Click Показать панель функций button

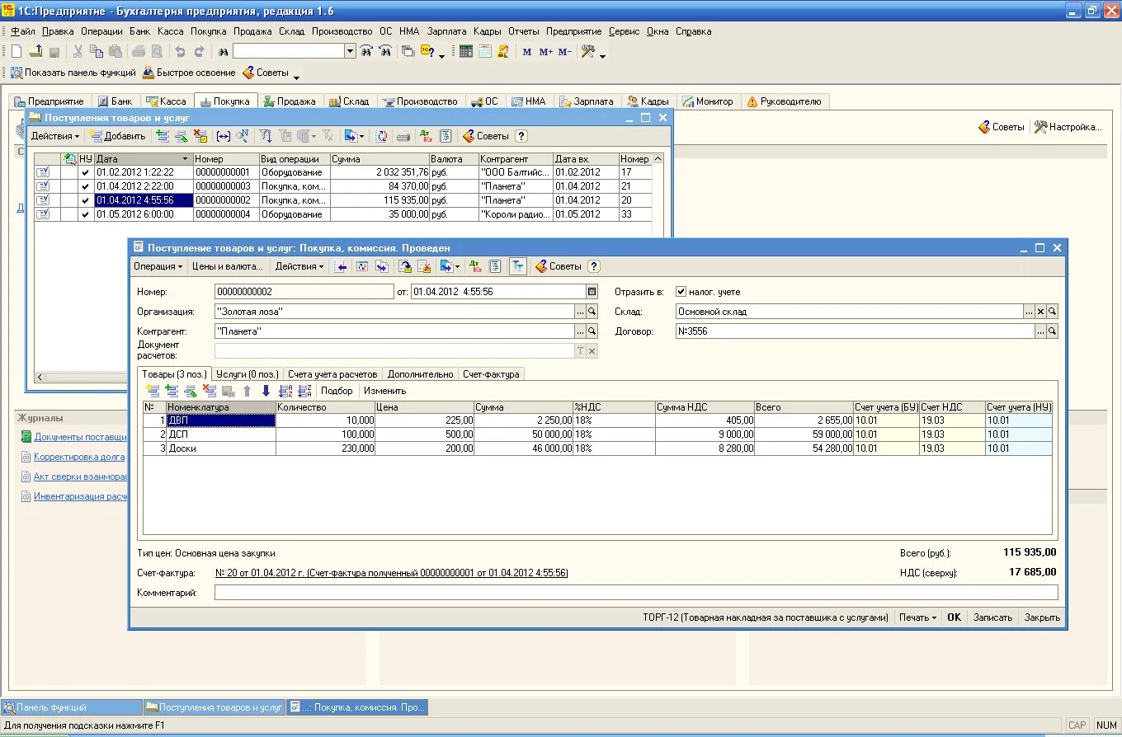tap(73, 73)
